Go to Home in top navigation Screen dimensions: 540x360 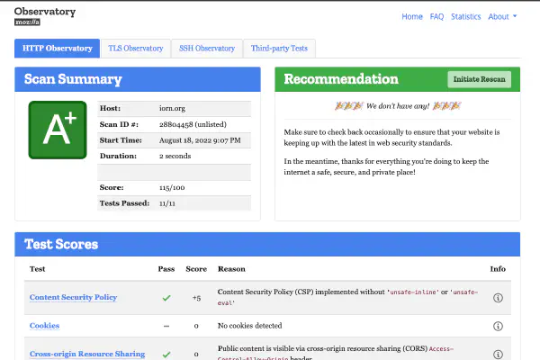pyautogui.click(x=412, y=16)
